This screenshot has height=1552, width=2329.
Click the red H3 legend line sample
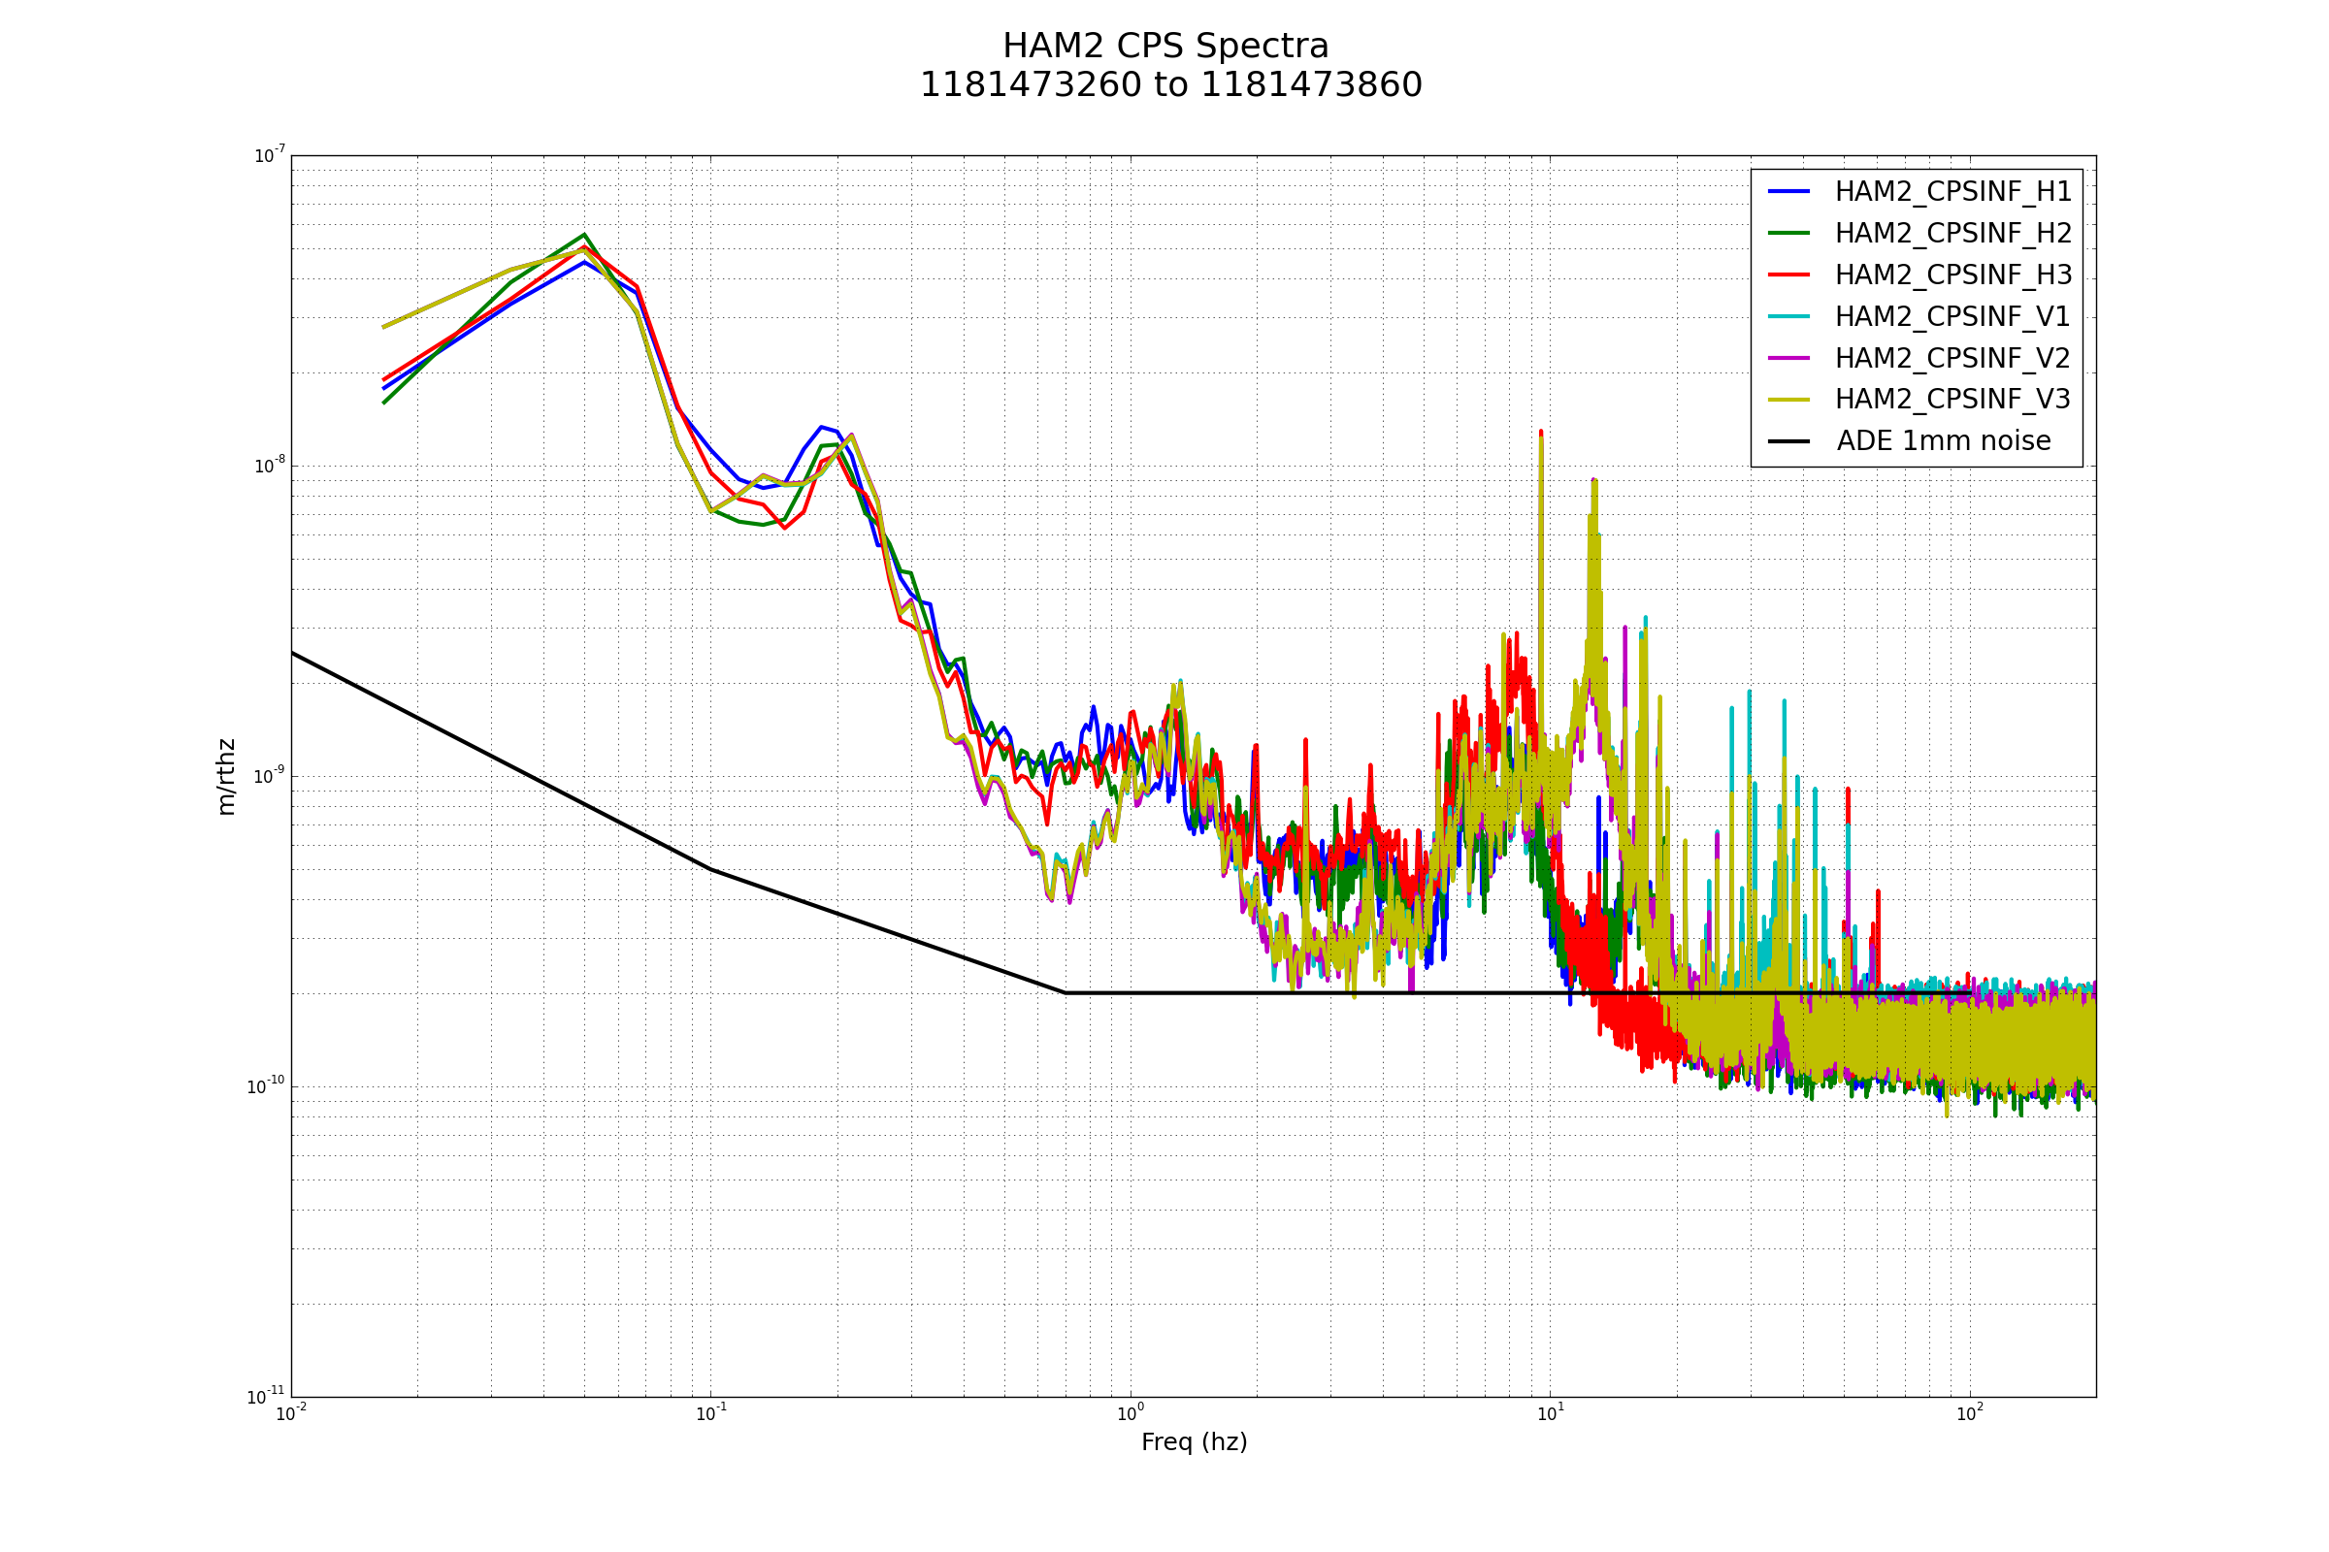point(1789,275)
